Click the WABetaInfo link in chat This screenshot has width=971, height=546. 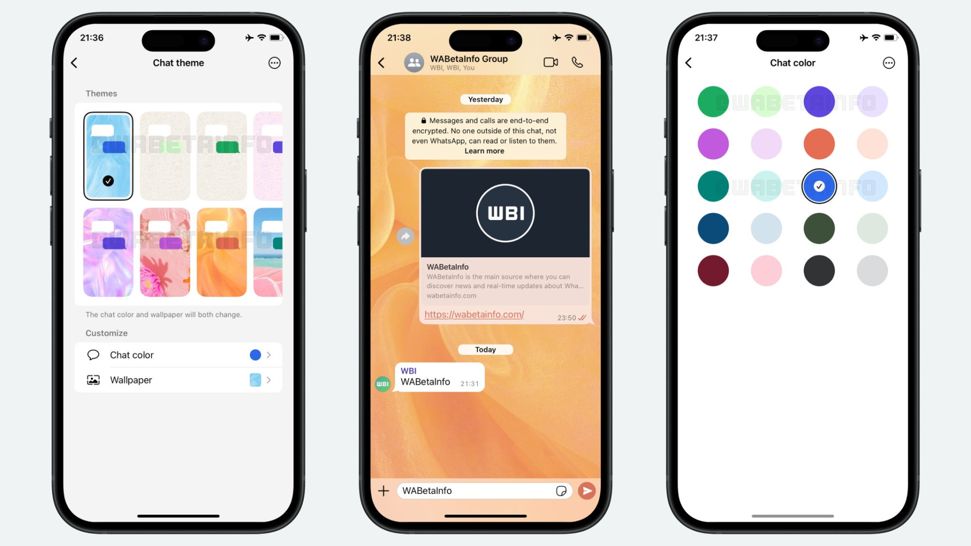point(474,314)
